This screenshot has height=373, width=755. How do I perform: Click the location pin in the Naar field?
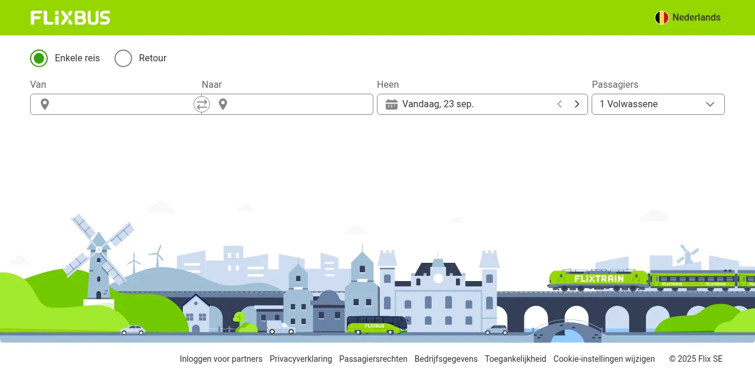223,104
